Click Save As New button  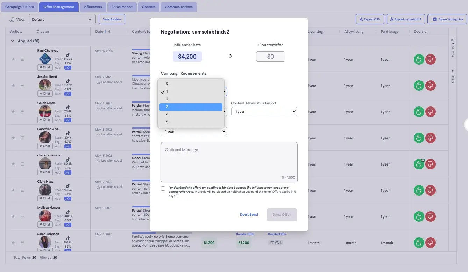coord(112,19)
